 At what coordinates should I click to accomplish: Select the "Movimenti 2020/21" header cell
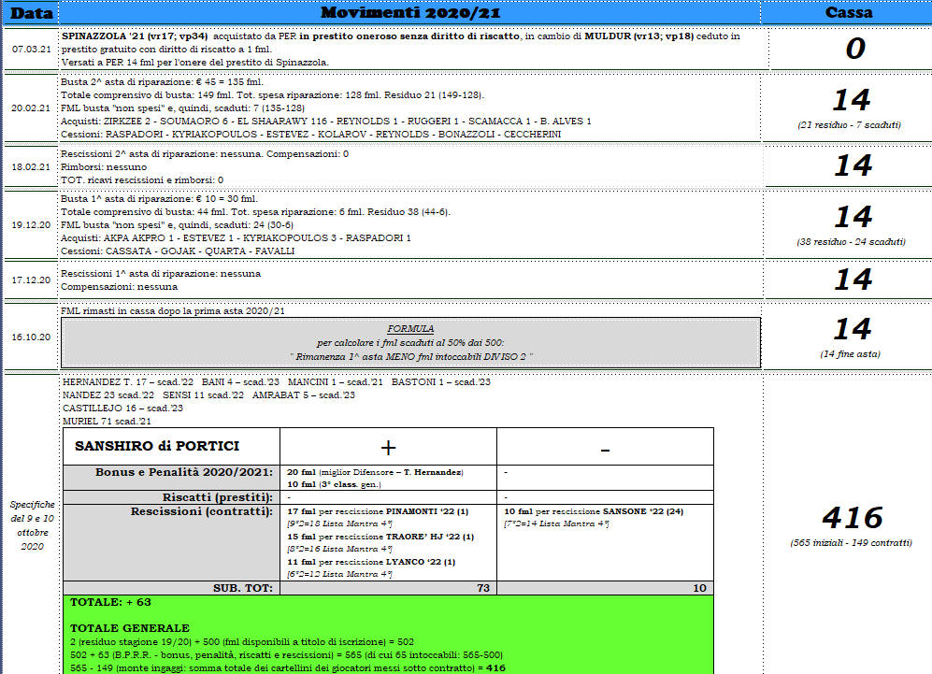pyautogui.click(x=410, y=13)
